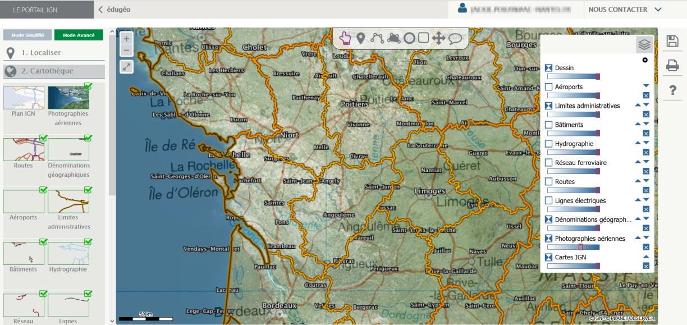Move the Bâtiments layer up
The width and height of the screenshot is (687, 325).
638,124
